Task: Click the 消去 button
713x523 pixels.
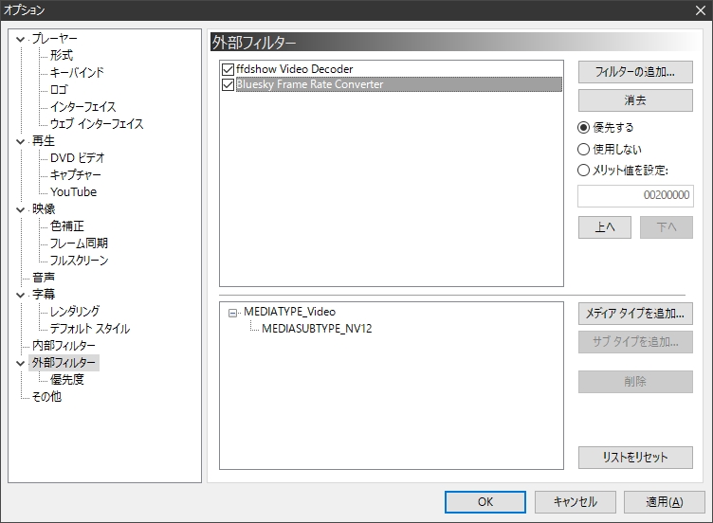Action: click(x=635, y=100)
